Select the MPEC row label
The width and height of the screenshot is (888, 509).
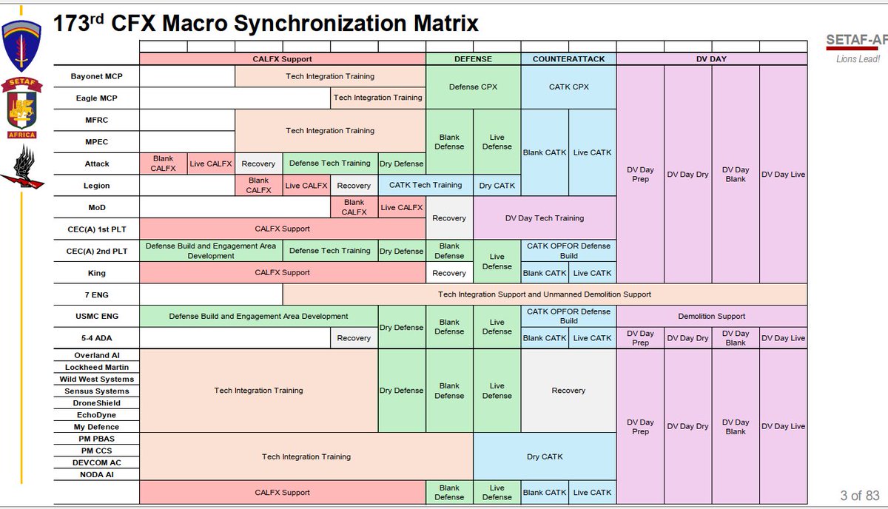(96, 141)
